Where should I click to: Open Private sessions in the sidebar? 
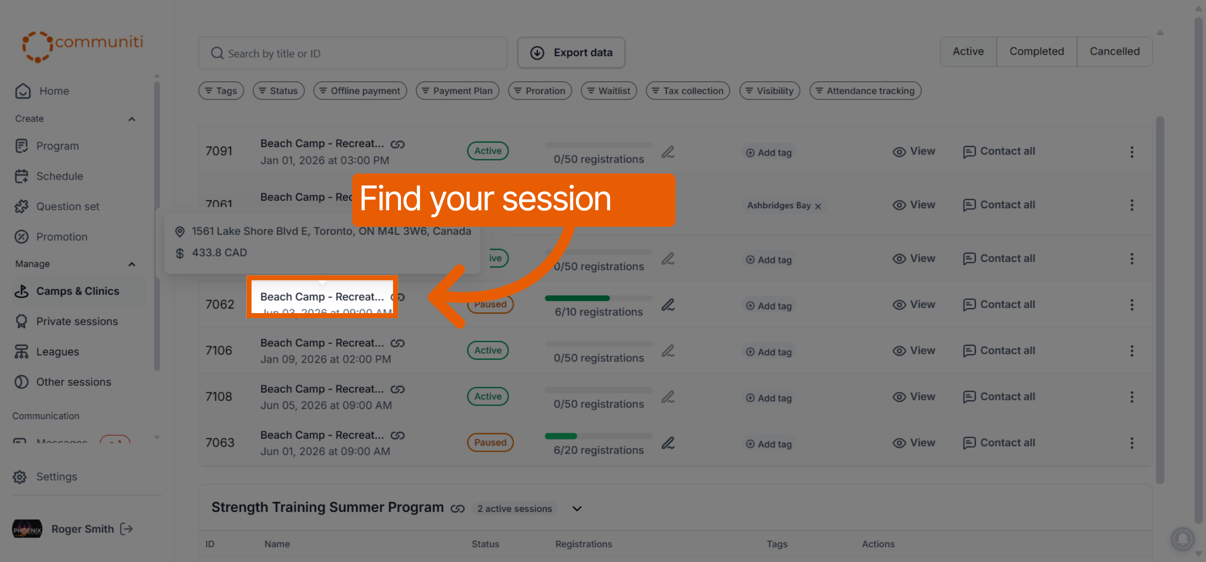tap(77, 321)
